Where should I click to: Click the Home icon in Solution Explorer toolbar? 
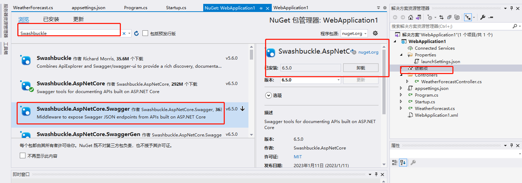tap(411, 17)
